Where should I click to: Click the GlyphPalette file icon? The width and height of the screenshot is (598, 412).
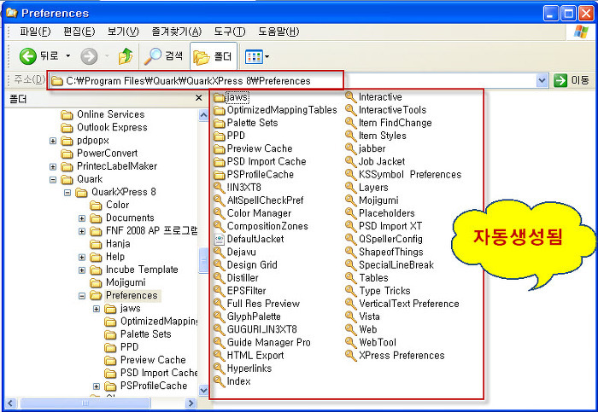coord(219,316)
